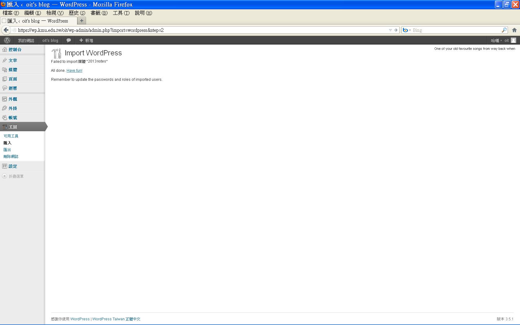The width and height of the screenshot is (520, 325).
Task: Click the Hello Dolly lyric line at top right
Action: tap(475, 49)
